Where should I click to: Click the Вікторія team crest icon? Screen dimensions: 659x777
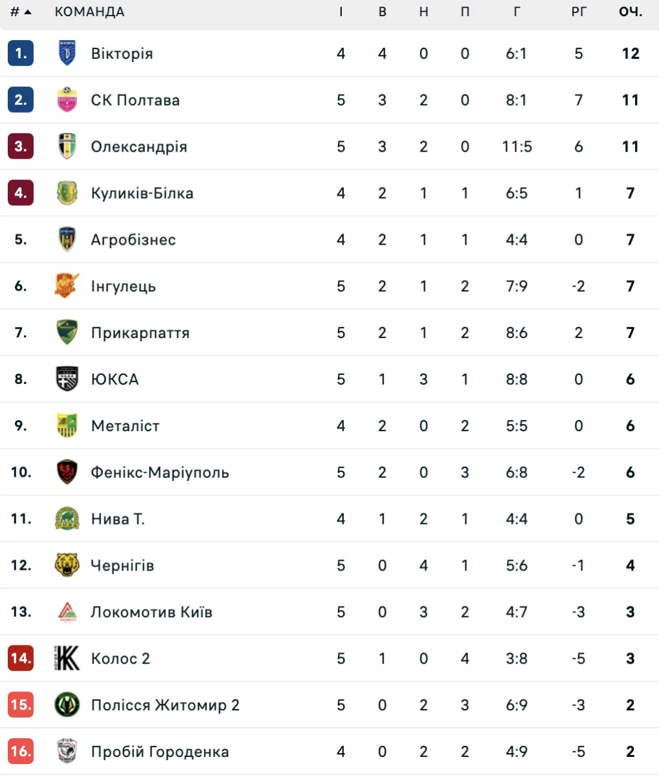pos(67,53)
